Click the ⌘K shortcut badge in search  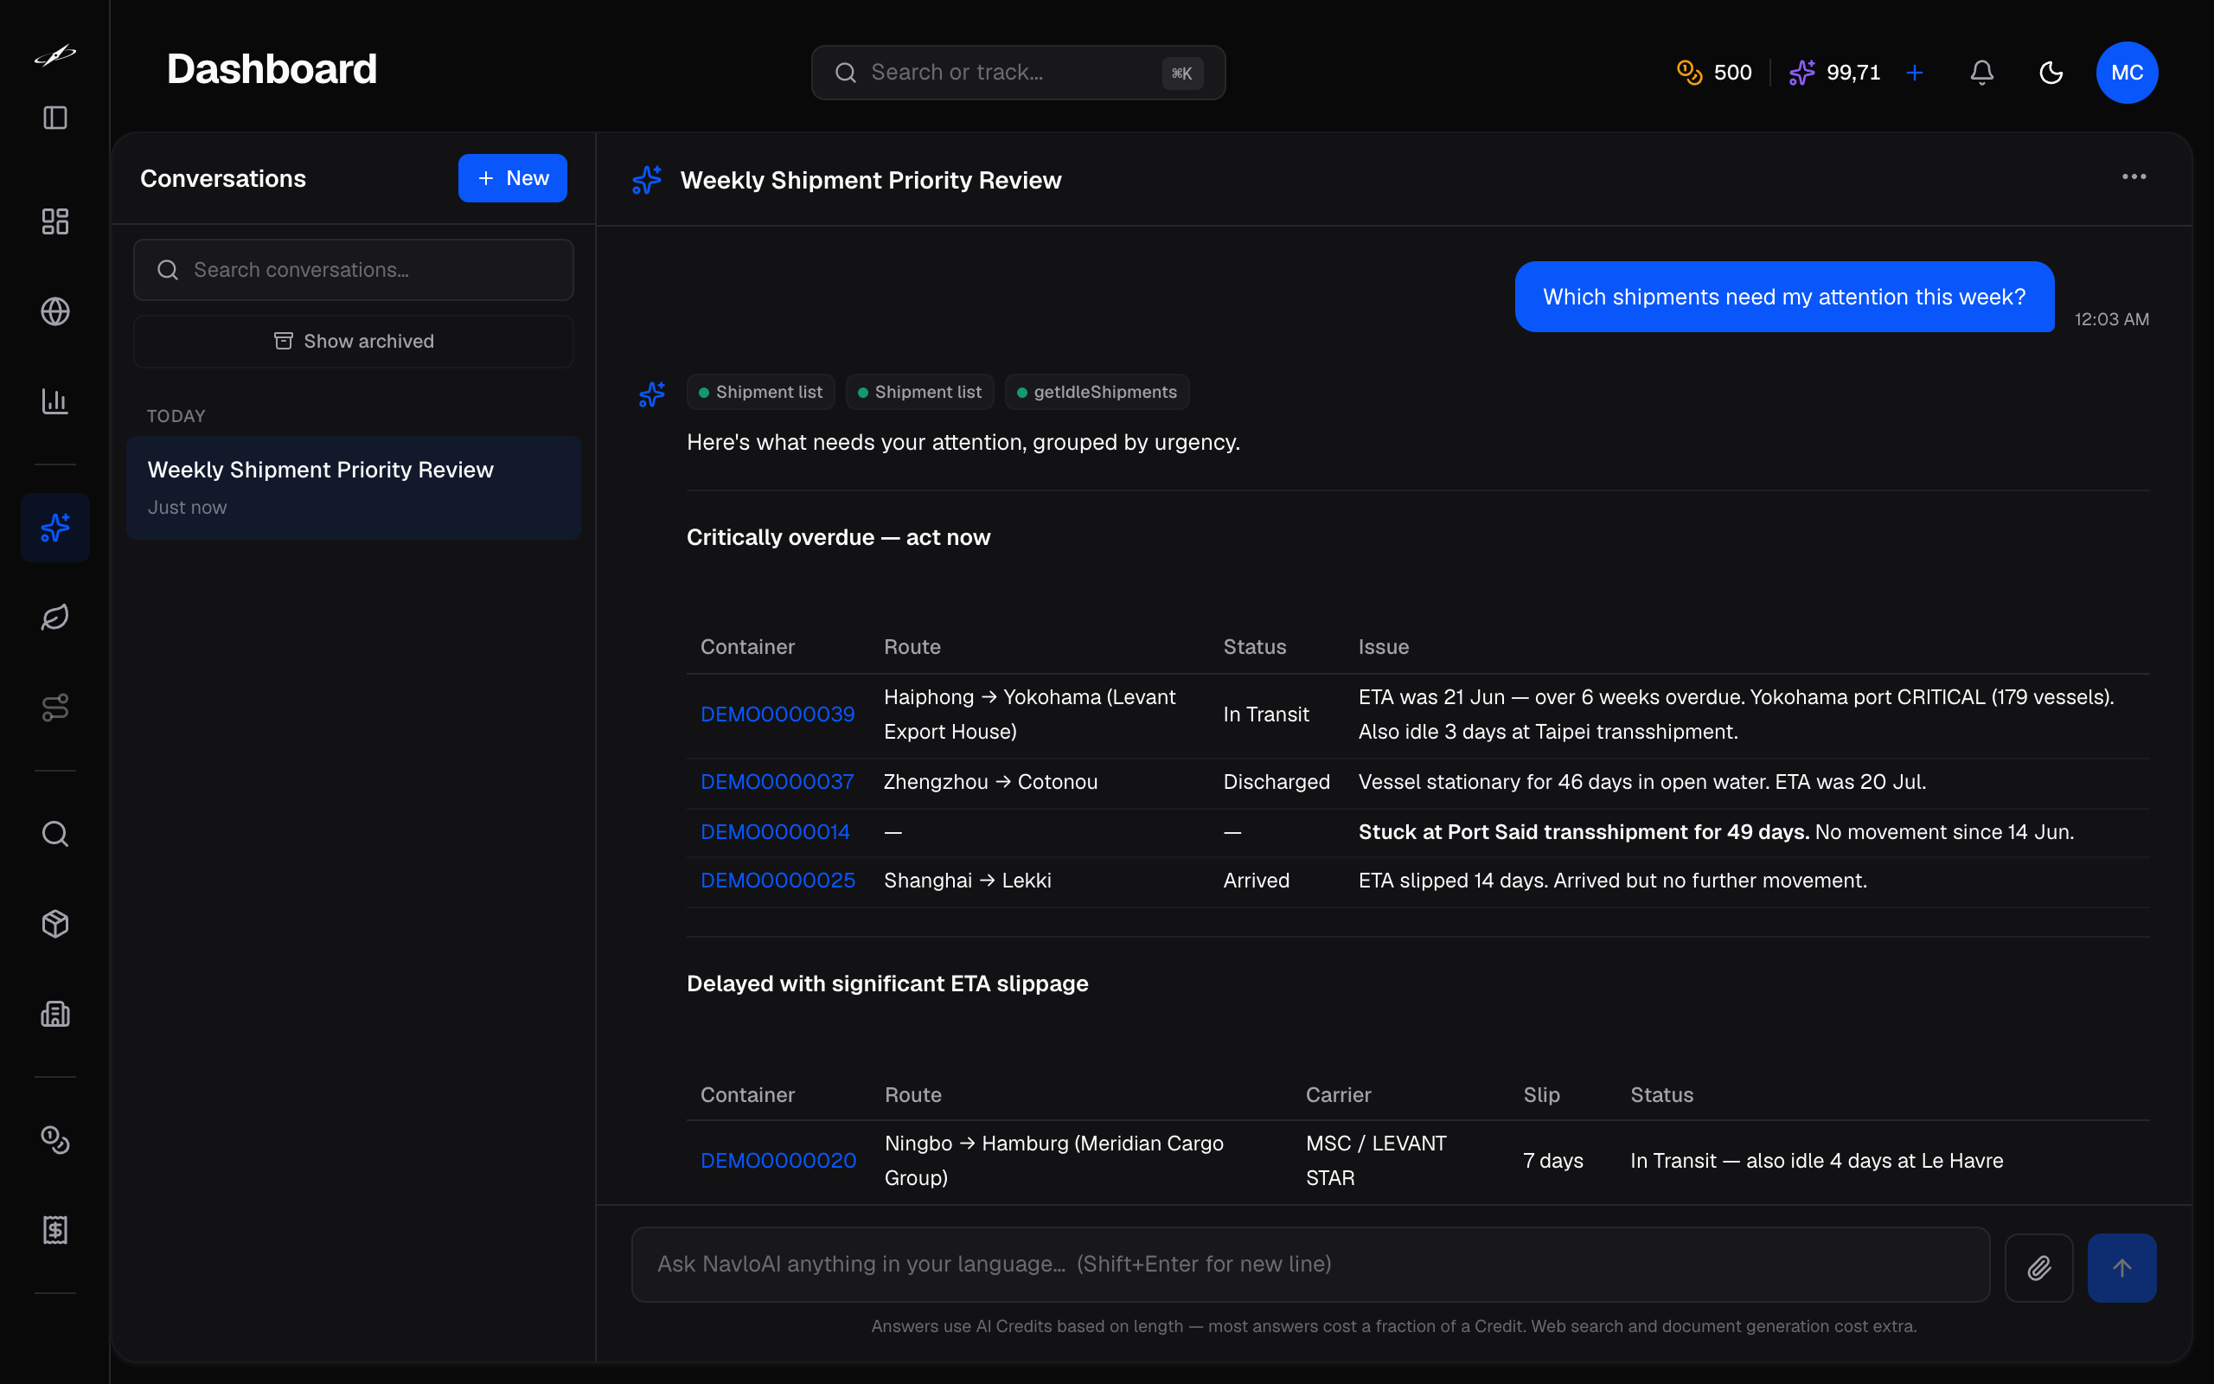pyautogui.click(x=1182, y=74)
